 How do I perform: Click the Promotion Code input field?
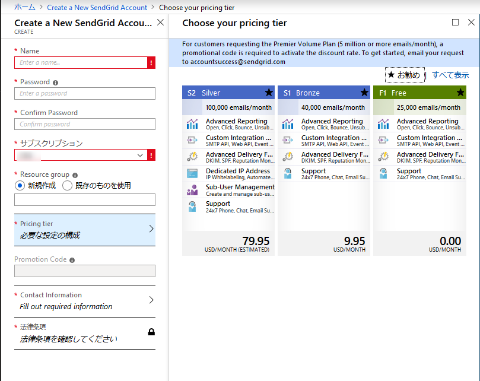85,271
